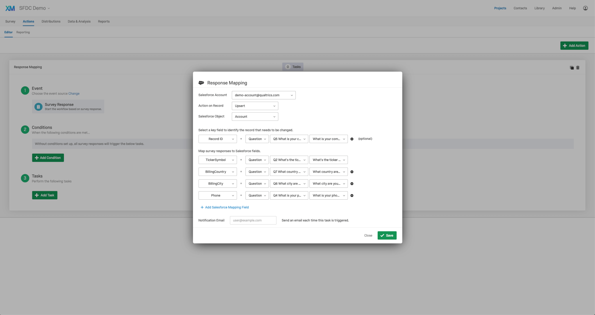This screenshot has height=315, width=595.
Task: Open Help in the top navigation
Action: tap(572, 8)
